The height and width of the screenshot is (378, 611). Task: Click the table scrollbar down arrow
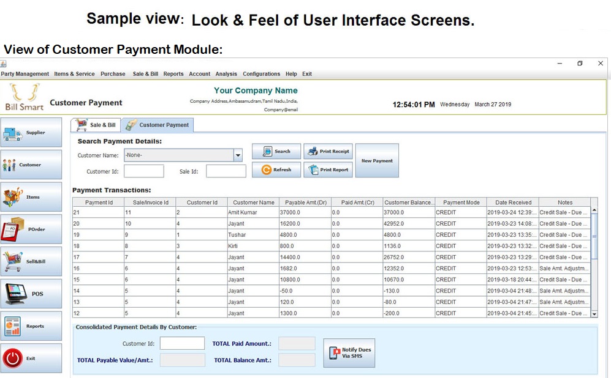tap(594, 314)
